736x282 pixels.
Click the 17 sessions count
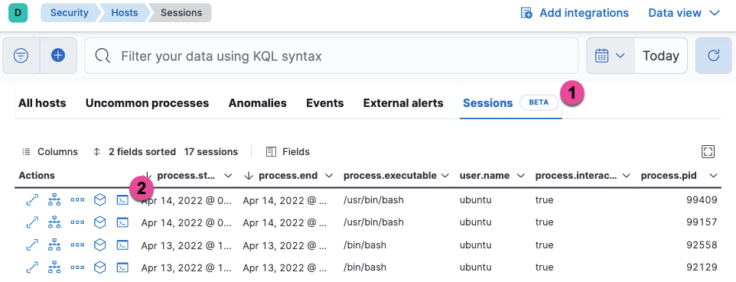(210, 151)
